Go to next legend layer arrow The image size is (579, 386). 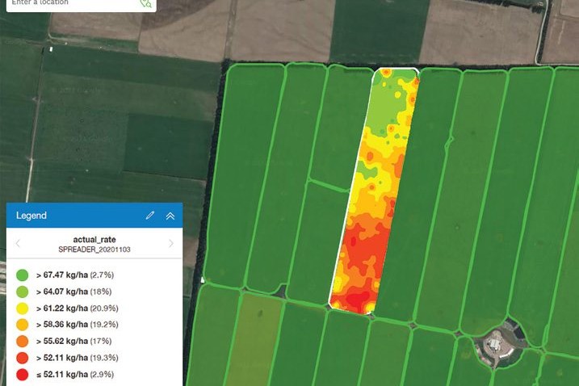click(x=171, y=243)
